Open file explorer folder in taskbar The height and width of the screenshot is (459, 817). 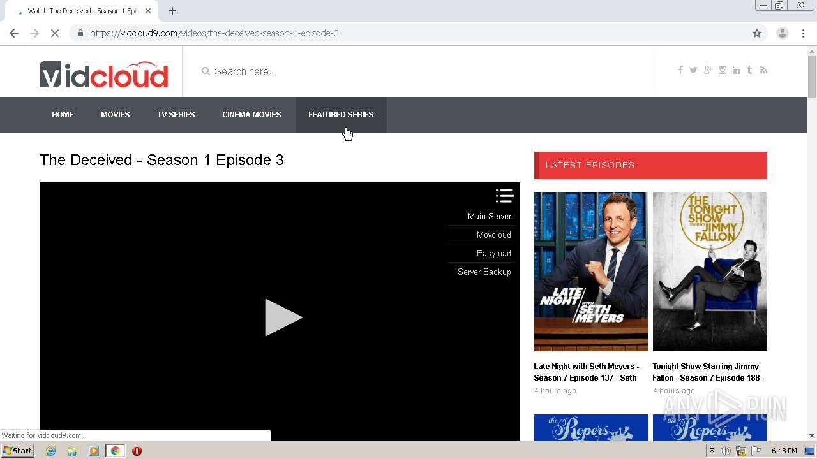click(x=72, y=451)
